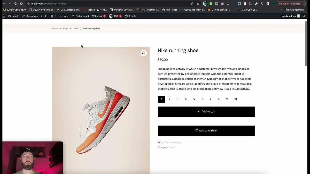Zoom product image with magnifier icon

click(143, 53)
